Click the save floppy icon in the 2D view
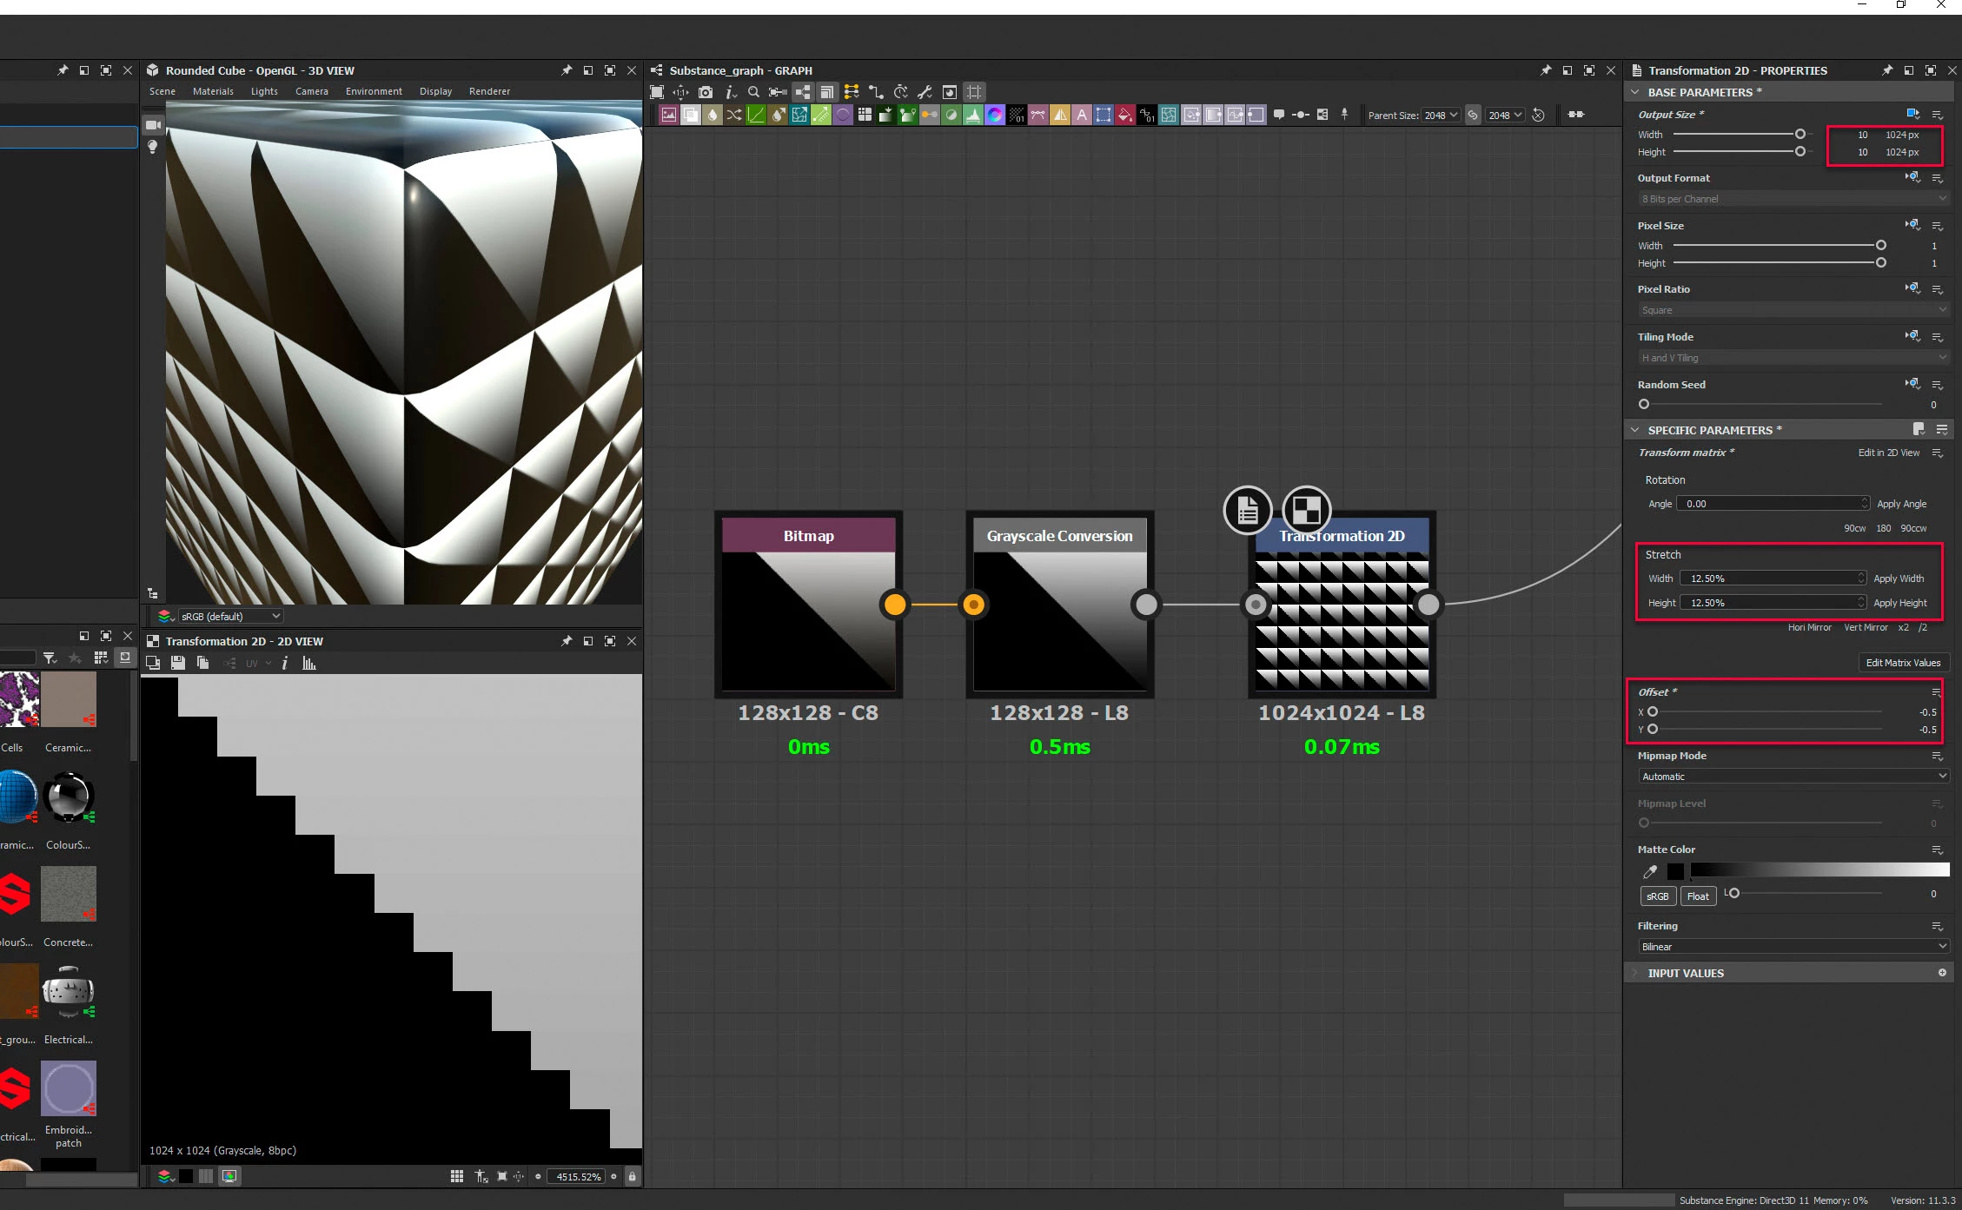The width and height of the screenshot is (1962, 1210). 178,663
